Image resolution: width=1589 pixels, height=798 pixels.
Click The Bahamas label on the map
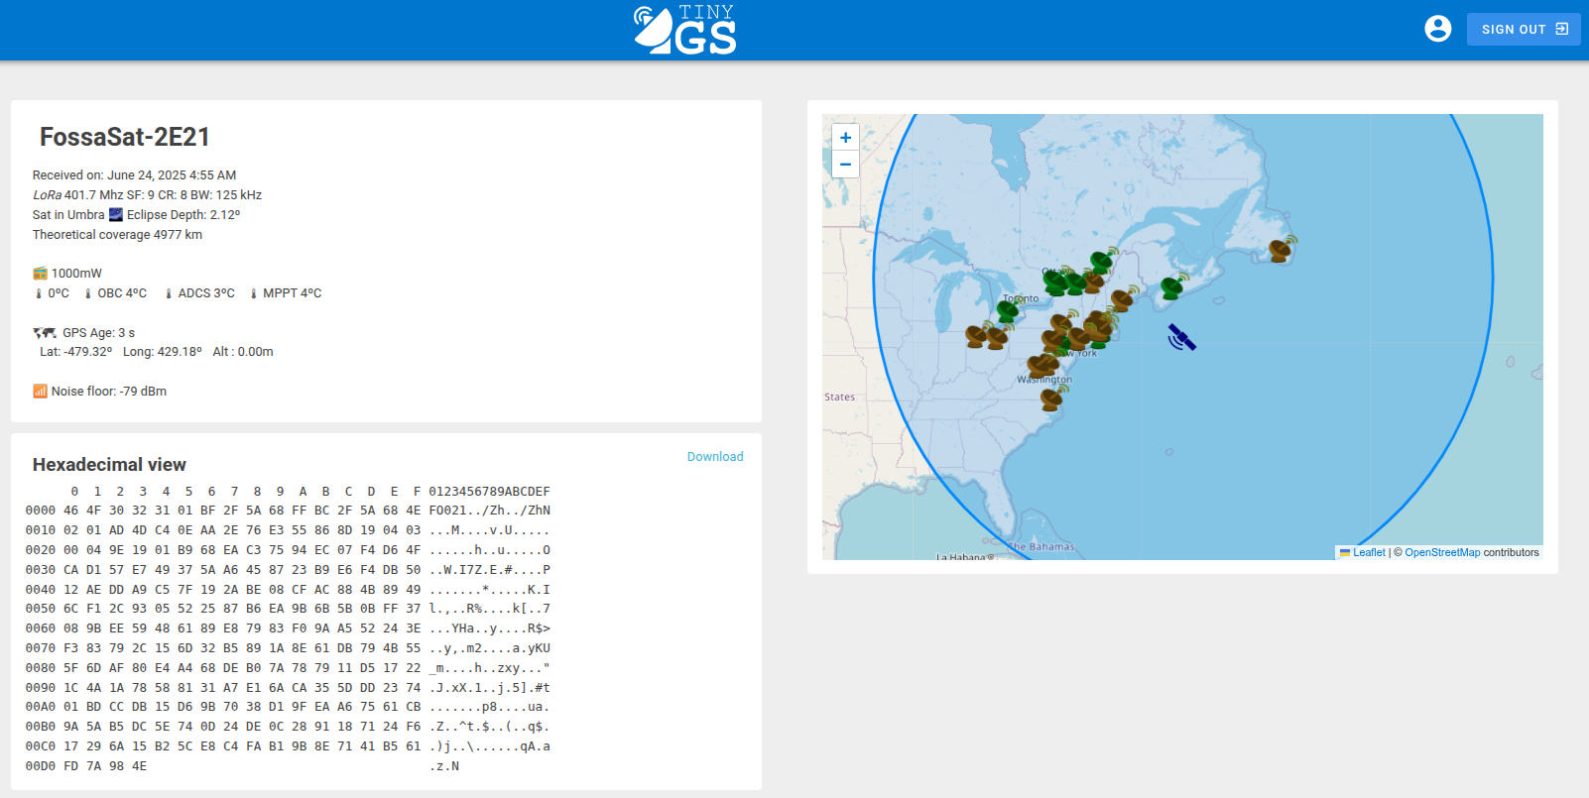pyautogui.click(x=1041, y=547)
